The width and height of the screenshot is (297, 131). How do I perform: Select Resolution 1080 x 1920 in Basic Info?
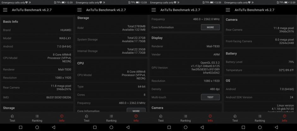pyautogui.click(x=37, y=78)
